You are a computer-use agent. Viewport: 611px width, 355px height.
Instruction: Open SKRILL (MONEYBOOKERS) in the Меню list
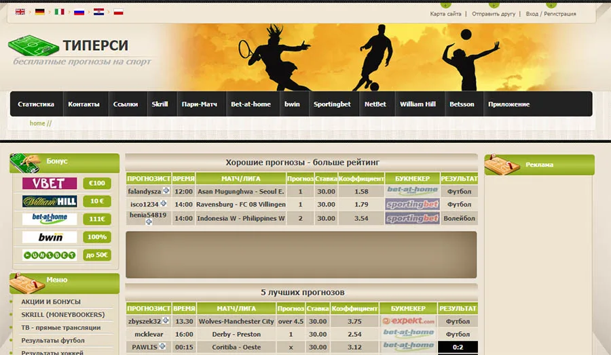pyautogui.click(x=62, y=314)
